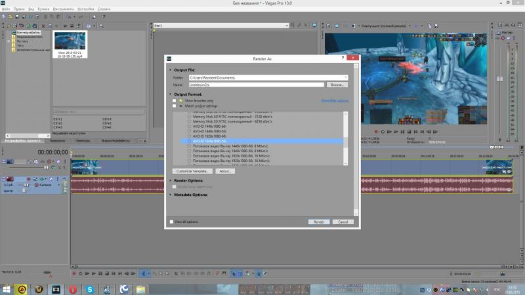The width and height of the screenshot is (525, 295).
Task: Click the Customize Template... button
Action: pyautogui.click(x=192, y=171)
